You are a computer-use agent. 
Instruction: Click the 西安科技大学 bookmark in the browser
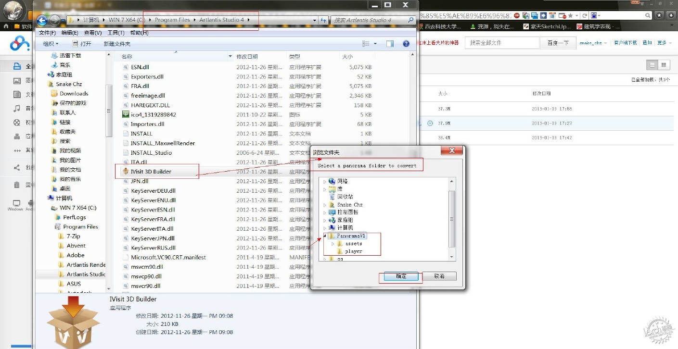439,26
